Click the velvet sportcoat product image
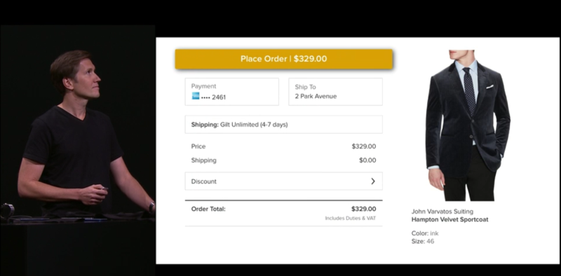 [x=468, y=125]
